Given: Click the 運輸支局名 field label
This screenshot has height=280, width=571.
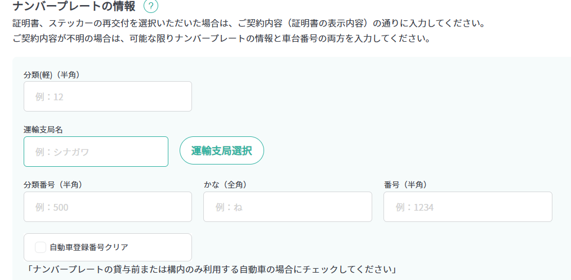Looking at the screenshot, I should point(43,130).
